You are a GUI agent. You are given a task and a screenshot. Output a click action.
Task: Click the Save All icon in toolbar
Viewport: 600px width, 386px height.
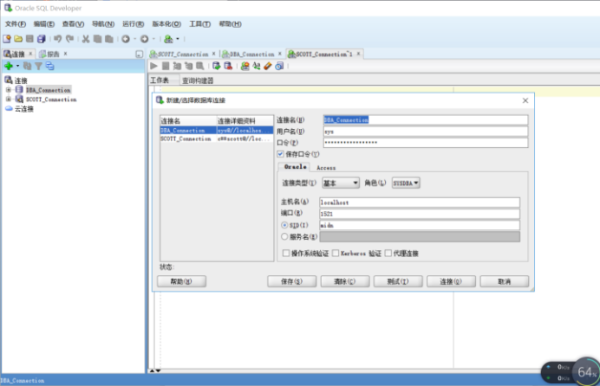pos(41,39)
